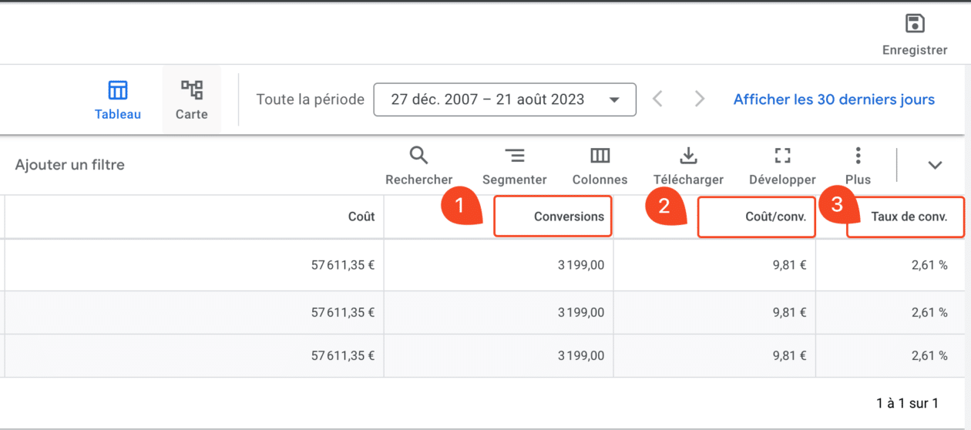Sort by Taux de conv. header
The width and height of the screenshot is (971, 430).
909,217
